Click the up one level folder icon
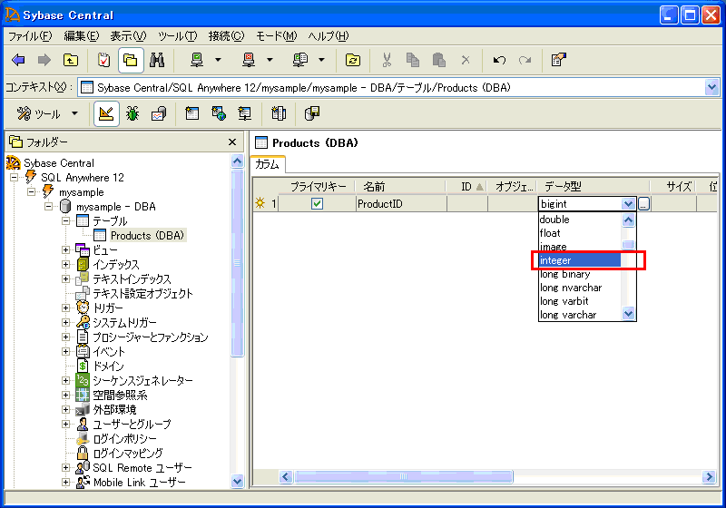The image size is (726, 508). point(70,60)
